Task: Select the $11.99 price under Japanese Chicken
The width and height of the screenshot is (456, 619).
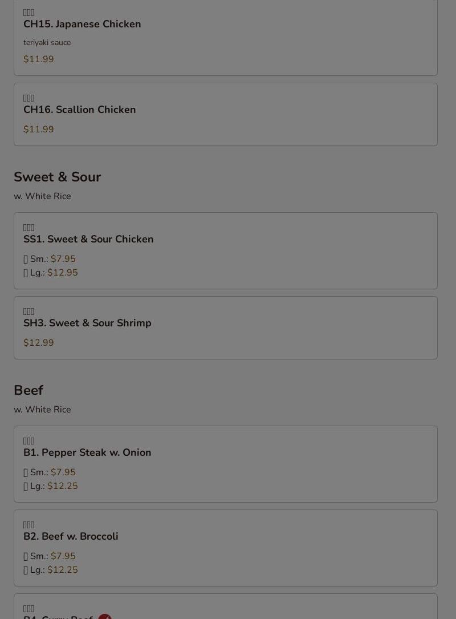Action: click(39, 59)
